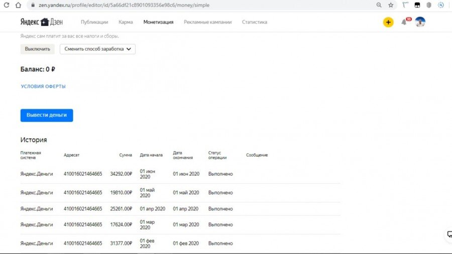
Task: Select the 34292.00₽ amount cell
Action: point(121,174)
